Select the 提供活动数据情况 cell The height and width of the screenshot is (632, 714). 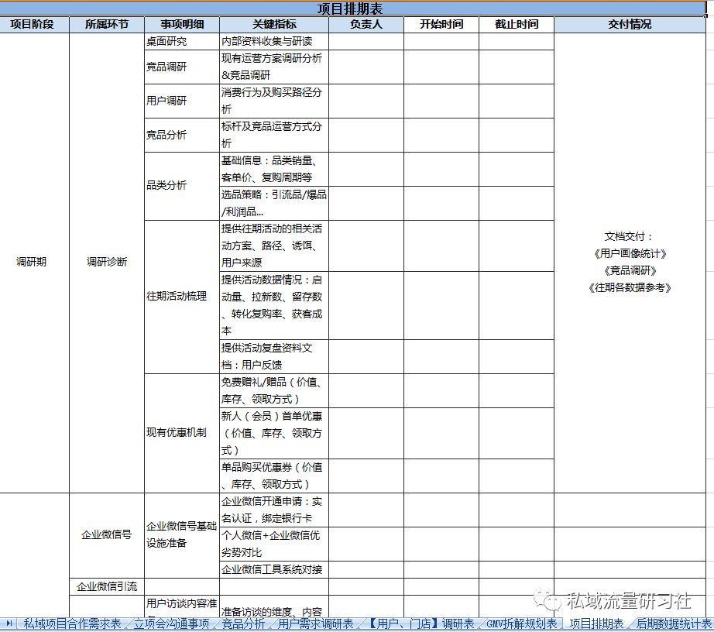click(274, 305)
